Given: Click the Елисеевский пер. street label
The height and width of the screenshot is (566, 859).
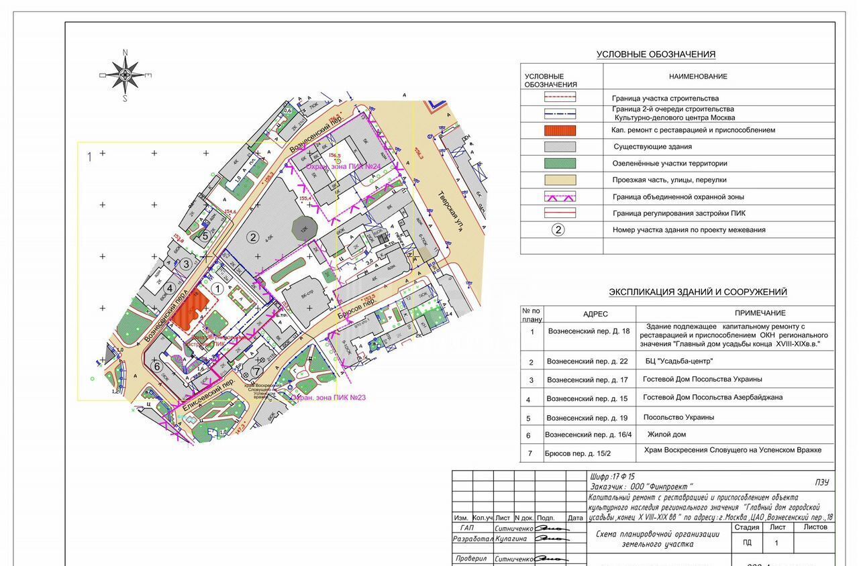Looking at the screenshot, I should point(207,394).
